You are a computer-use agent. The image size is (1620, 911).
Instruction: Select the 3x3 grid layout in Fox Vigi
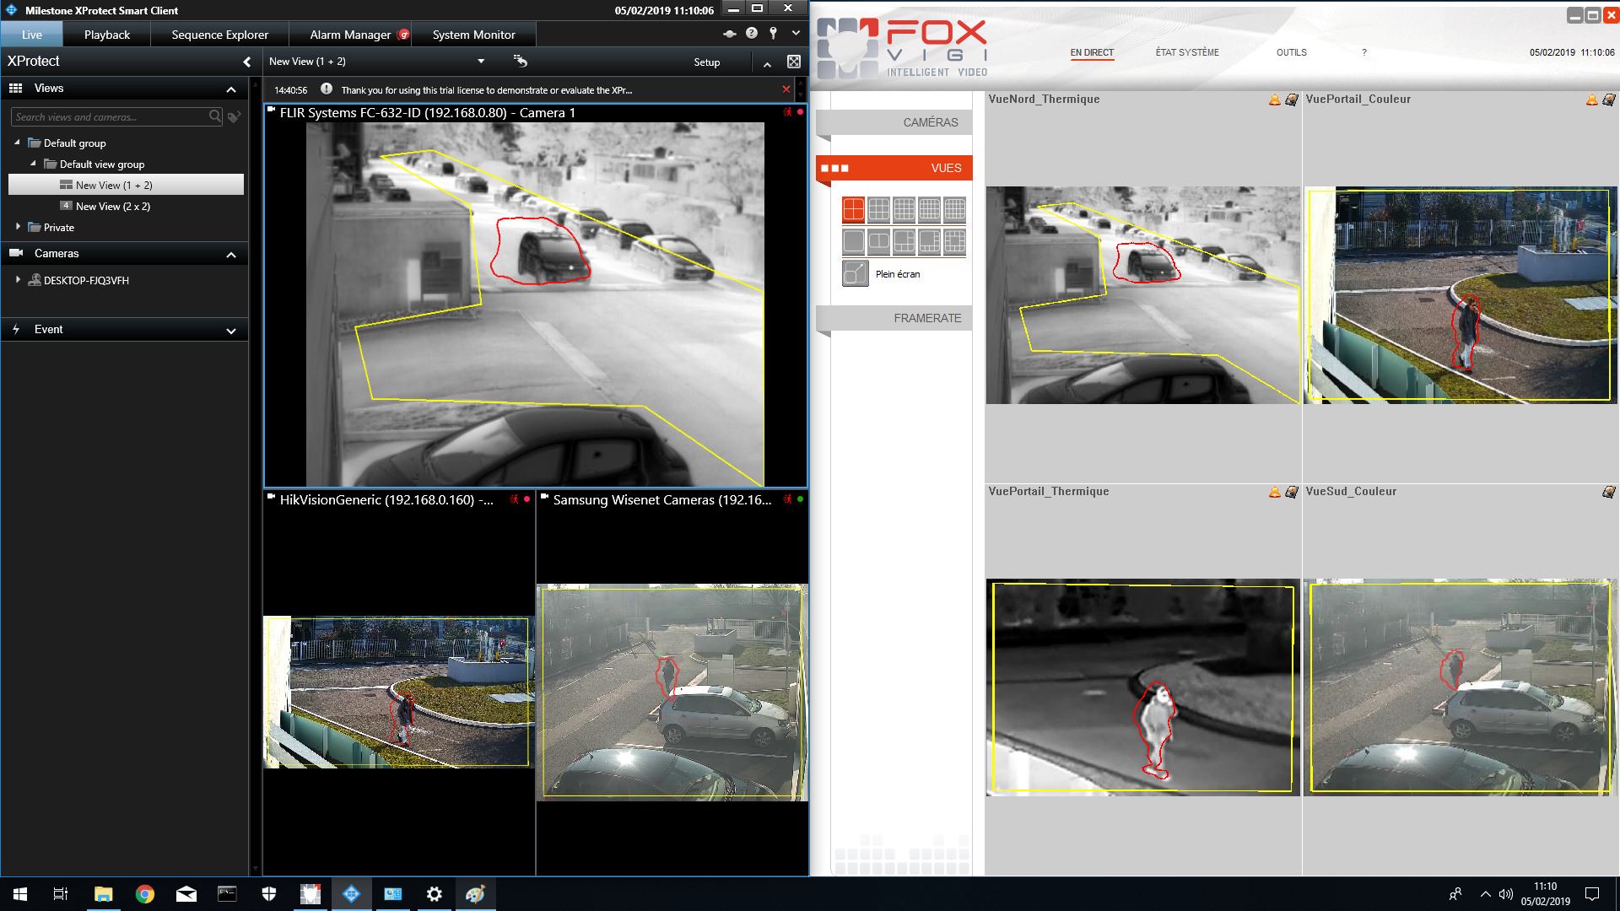click(879, 209)
